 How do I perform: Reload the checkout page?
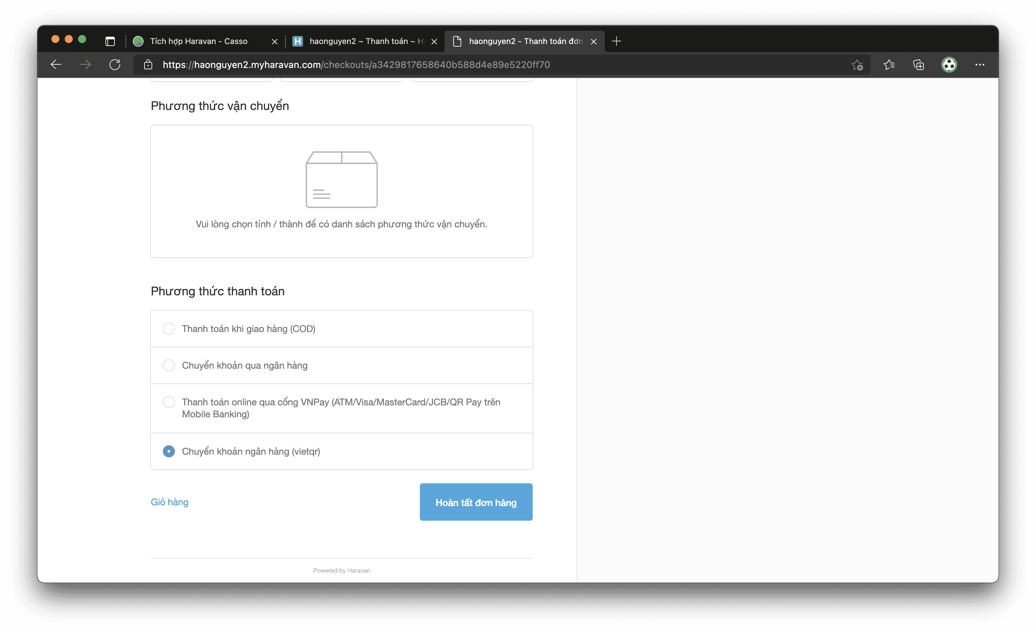click(x=115, y=65)
